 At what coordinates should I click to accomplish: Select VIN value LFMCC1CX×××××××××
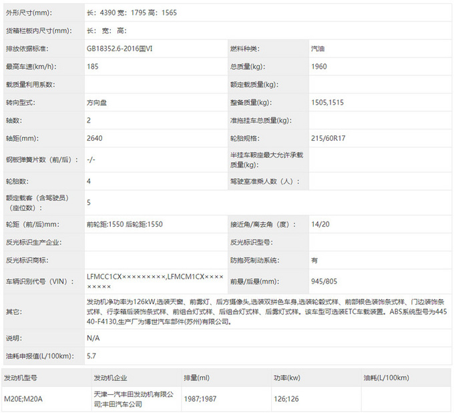[x=126, y=277]
